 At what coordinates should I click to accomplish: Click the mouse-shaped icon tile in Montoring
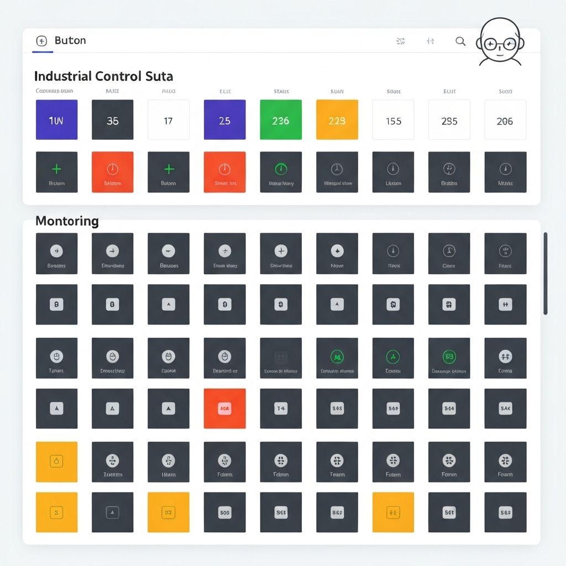point(56,358)
